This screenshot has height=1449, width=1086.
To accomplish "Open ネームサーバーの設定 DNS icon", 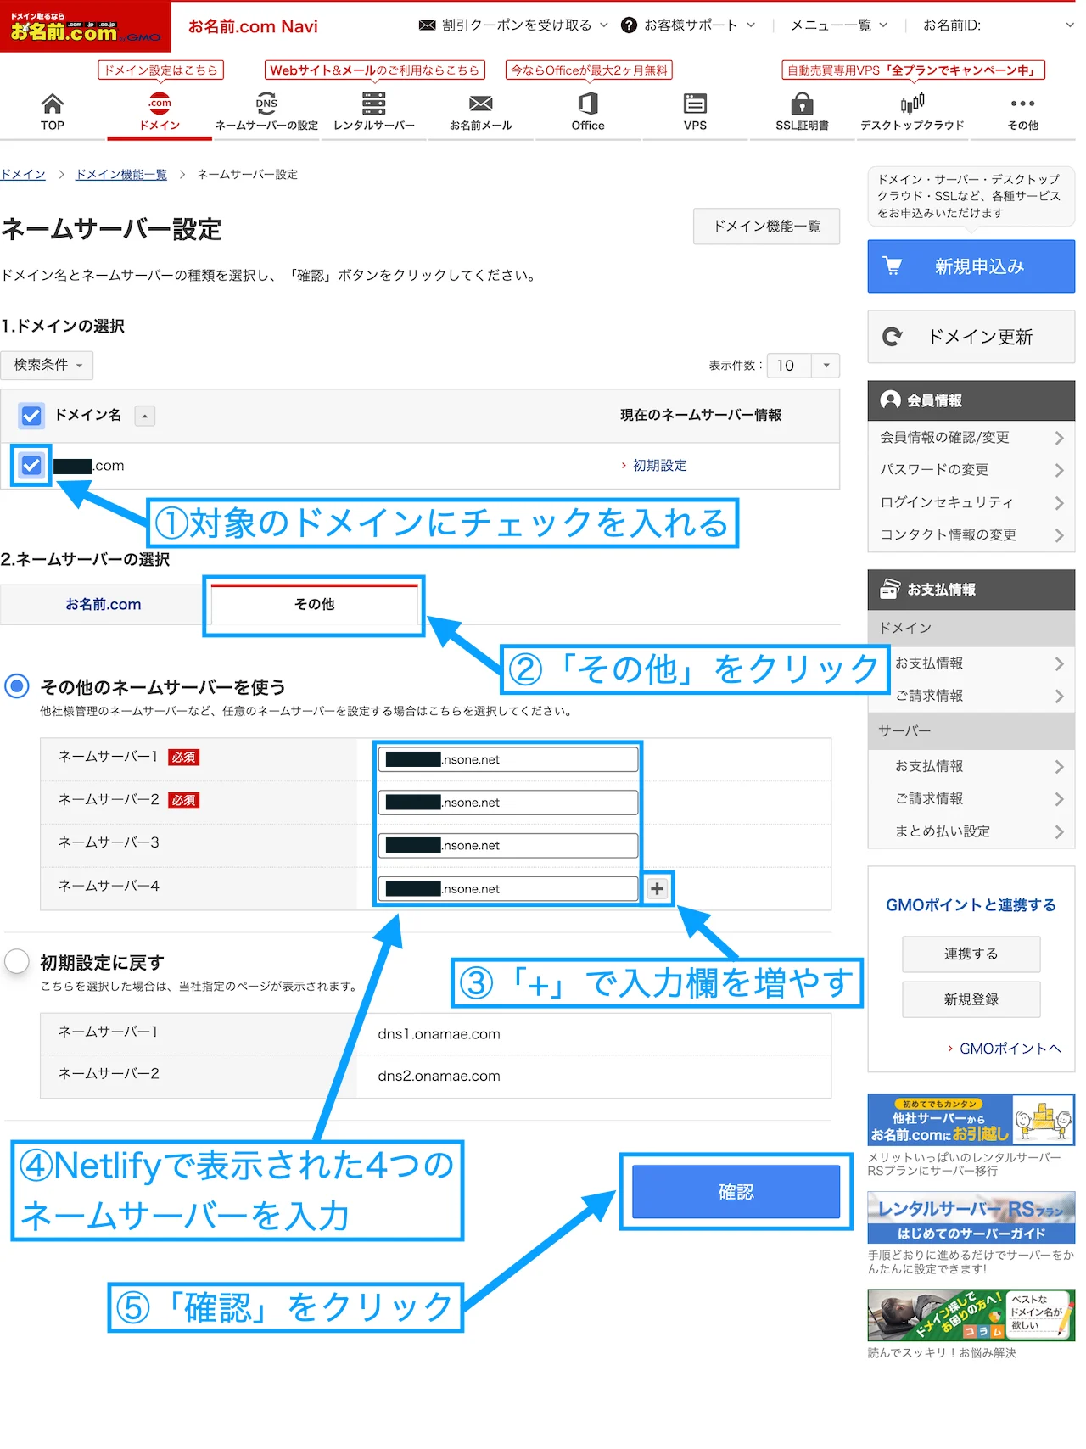I will (x=266, y=103).
